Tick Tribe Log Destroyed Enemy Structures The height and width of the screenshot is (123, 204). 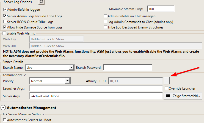pos(105,27)
